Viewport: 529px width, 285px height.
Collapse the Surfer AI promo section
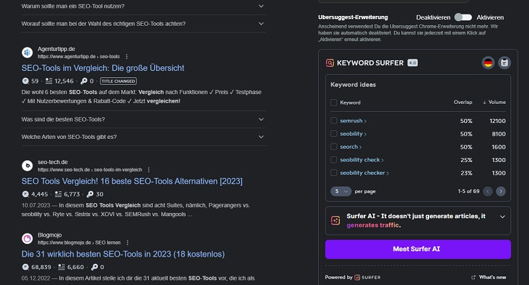[x=502, y=216]
